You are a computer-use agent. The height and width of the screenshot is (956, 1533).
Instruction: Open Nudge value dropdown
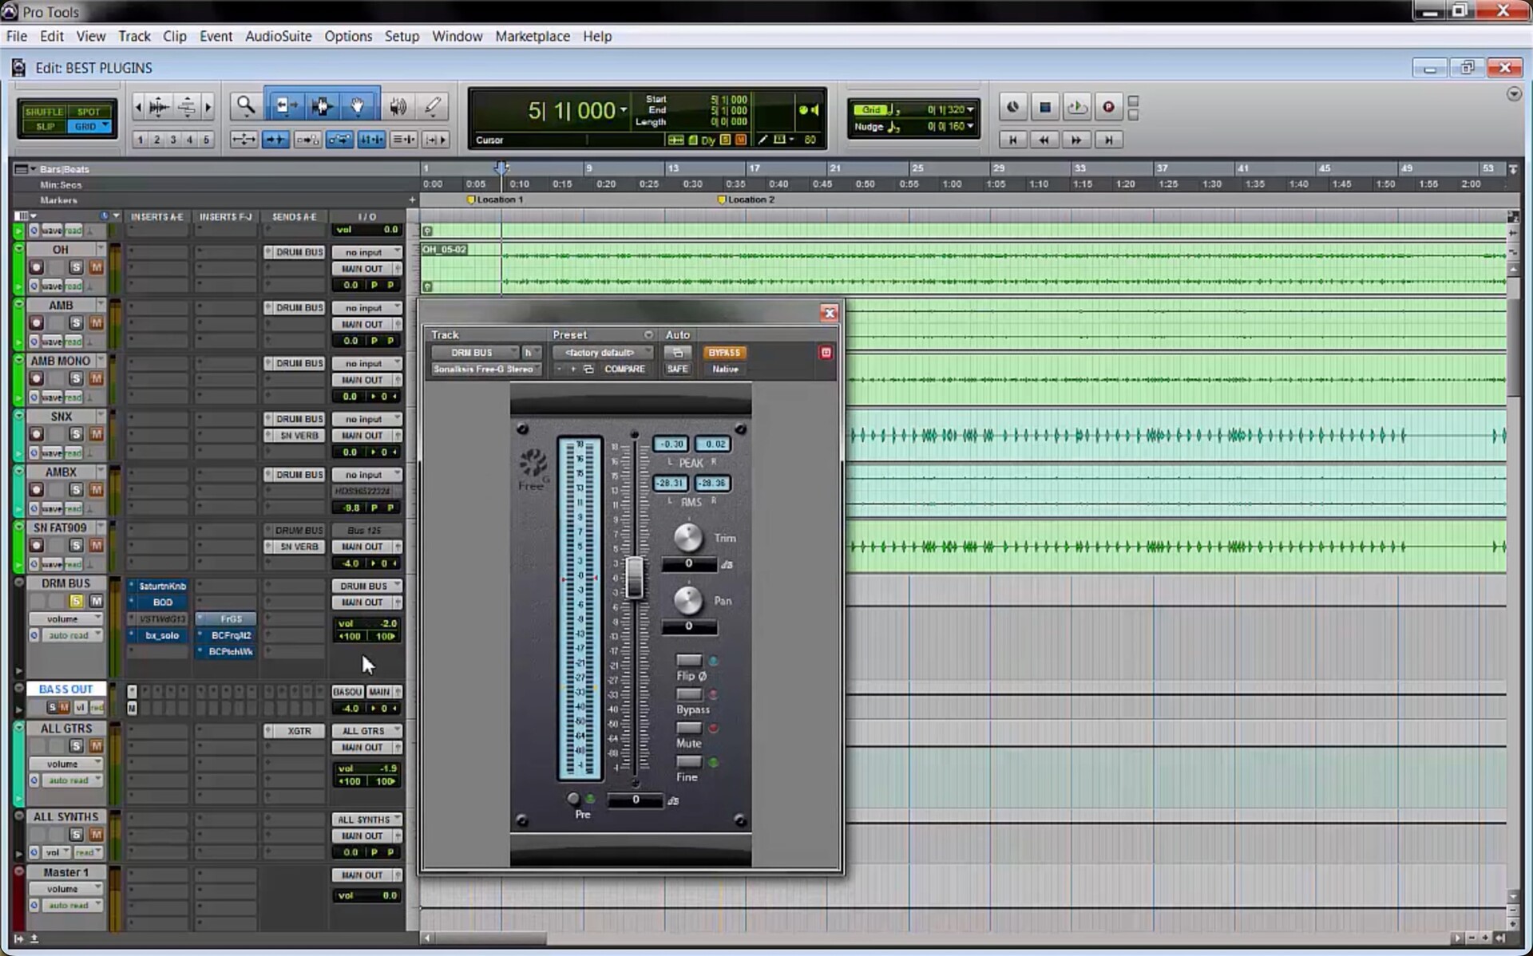tap(970, 126)
